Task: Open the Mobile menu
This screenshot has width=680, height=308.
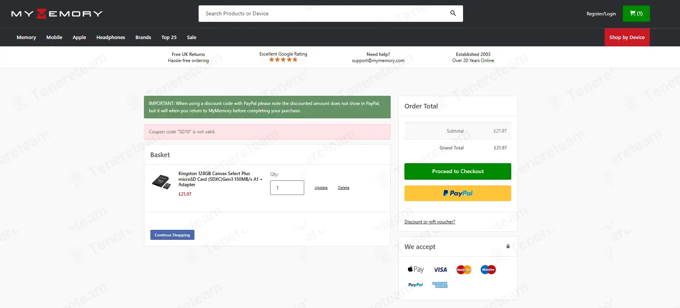Action: pos(54,37)
